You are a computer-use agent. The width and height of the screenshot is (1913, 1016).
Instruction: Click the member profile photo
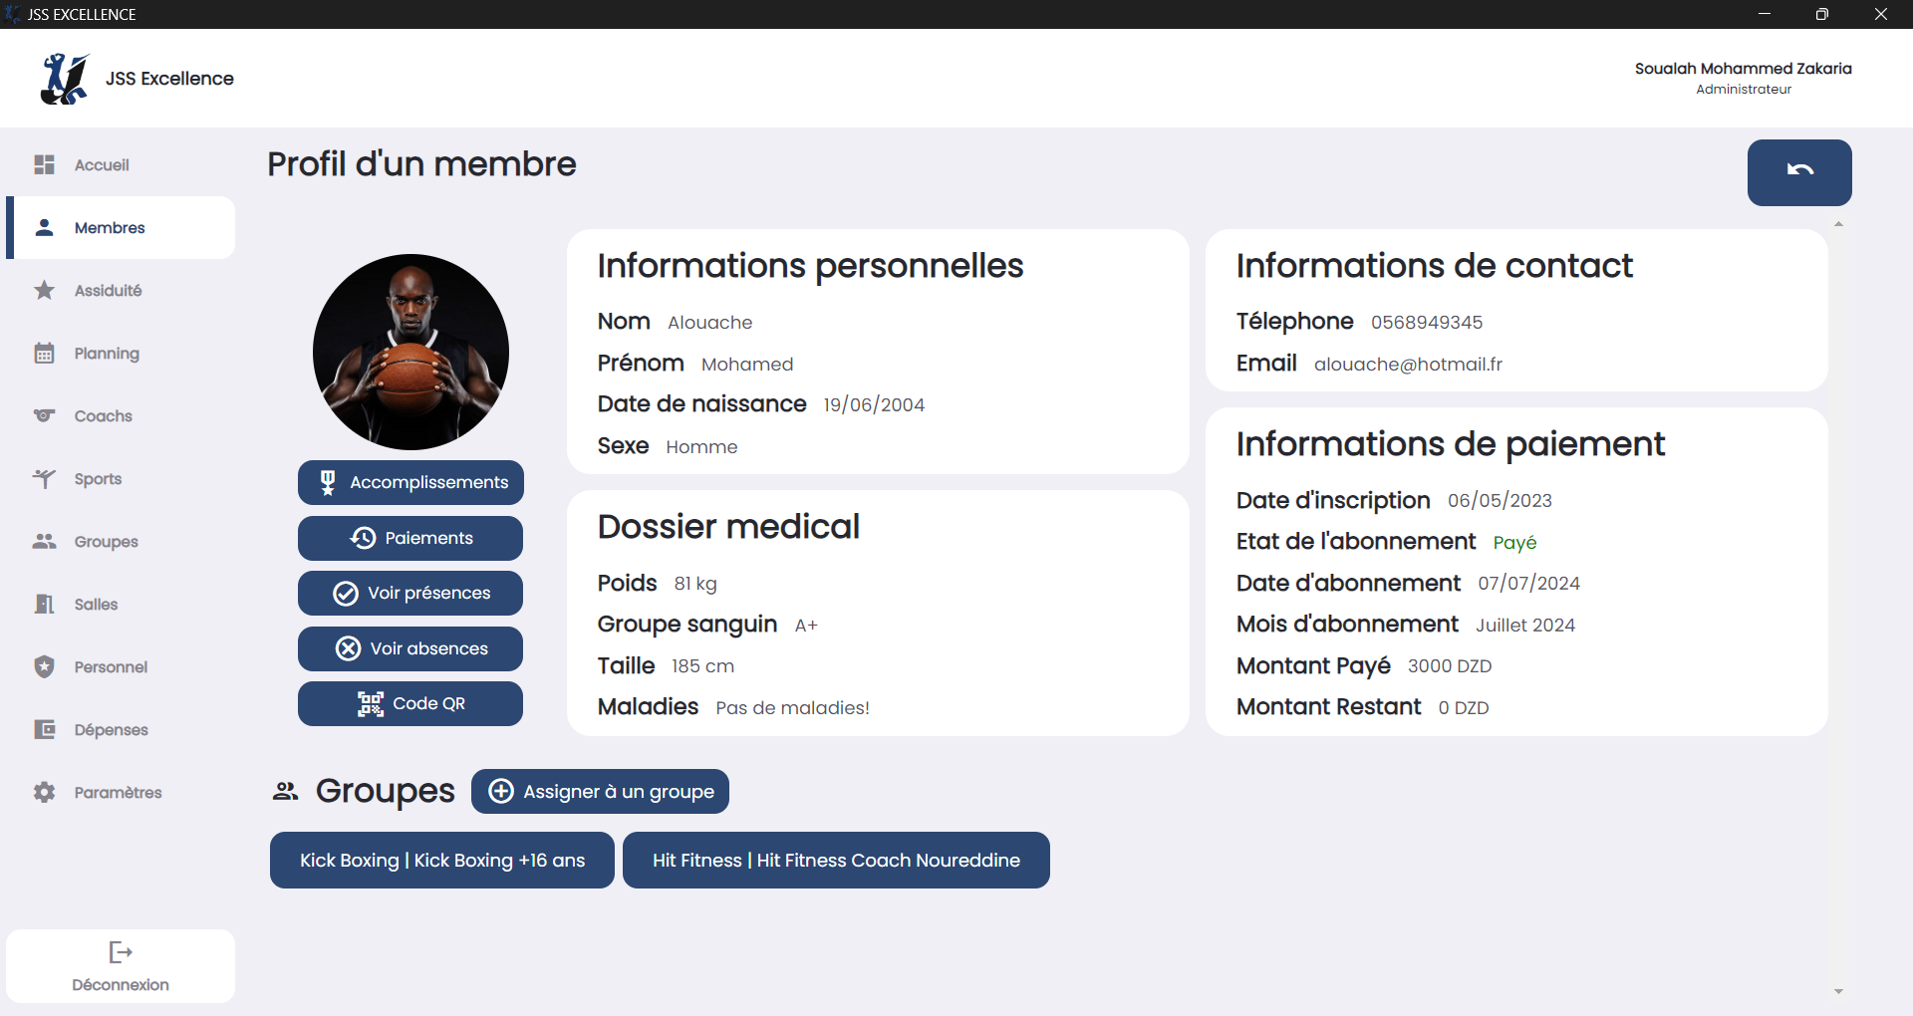pyautogui.click(x=410, y=352)
